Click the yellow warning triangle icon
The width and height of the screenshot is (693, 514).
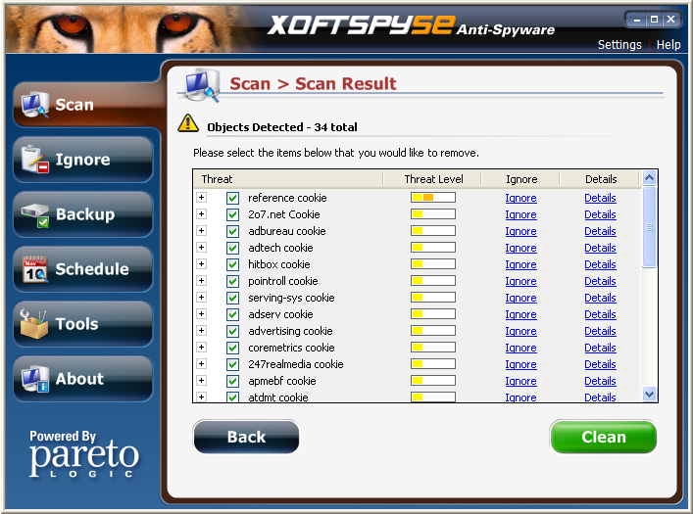click(188, 123)
